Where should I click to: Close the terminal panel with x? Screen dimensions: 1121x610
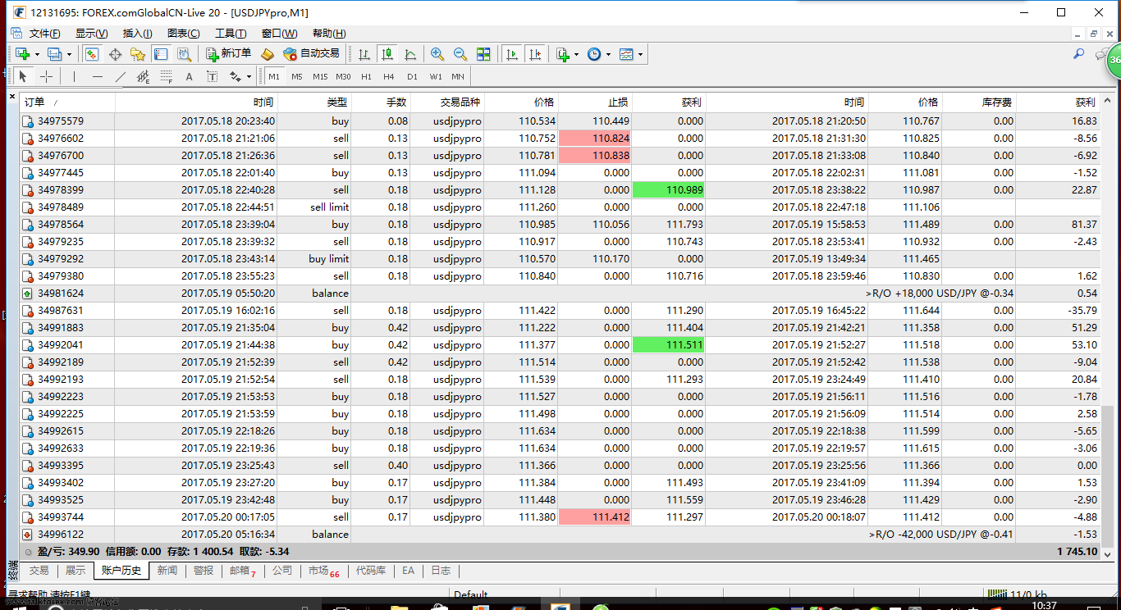[x=12, y=97]
